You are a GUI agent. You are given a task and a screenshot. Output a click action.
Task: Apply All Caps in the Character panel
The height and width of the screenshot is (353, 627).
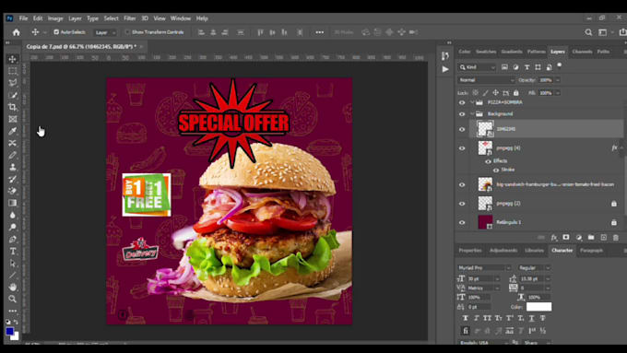487,318
